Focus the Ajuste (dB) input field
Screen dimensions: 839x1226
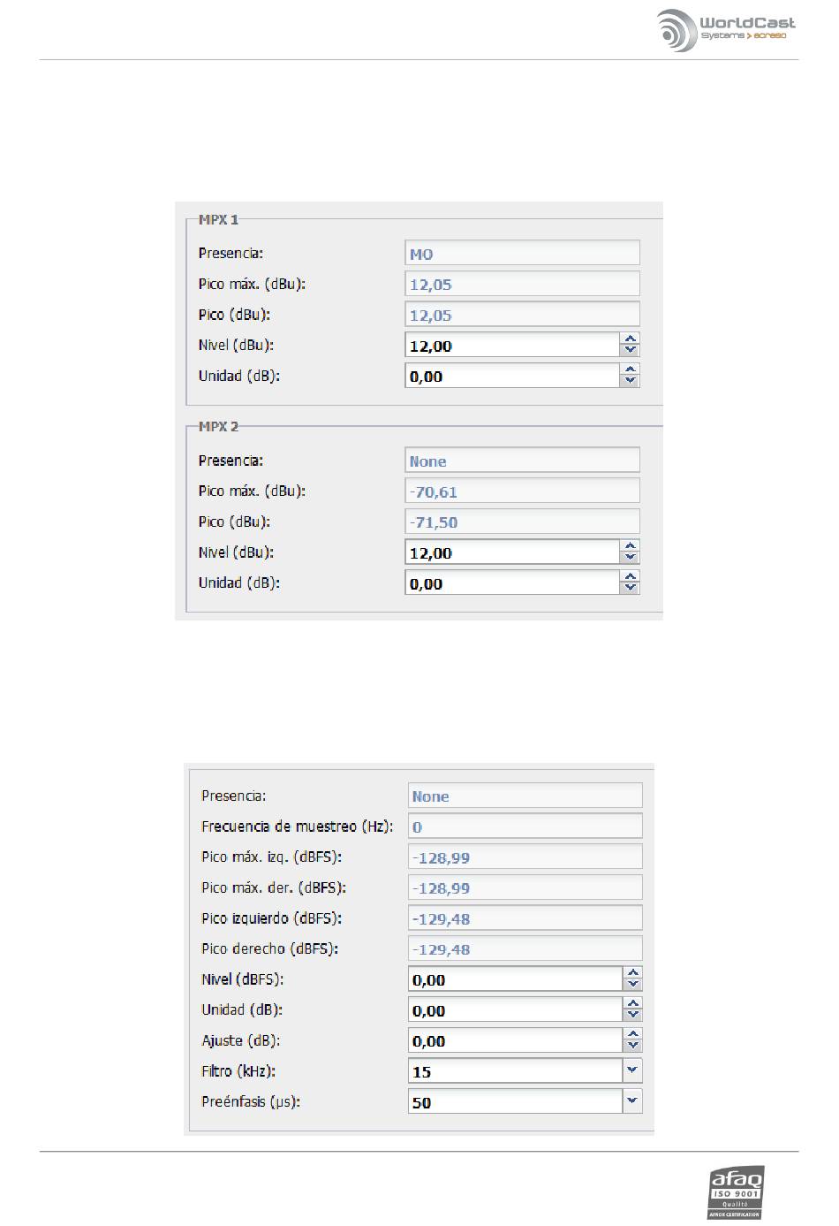coord(516,1040)
